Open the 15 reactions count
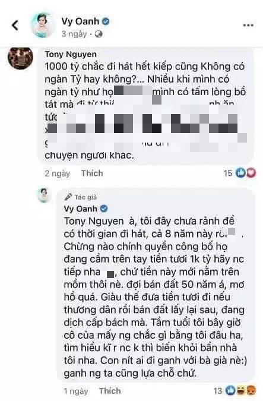 click(228, 173)
